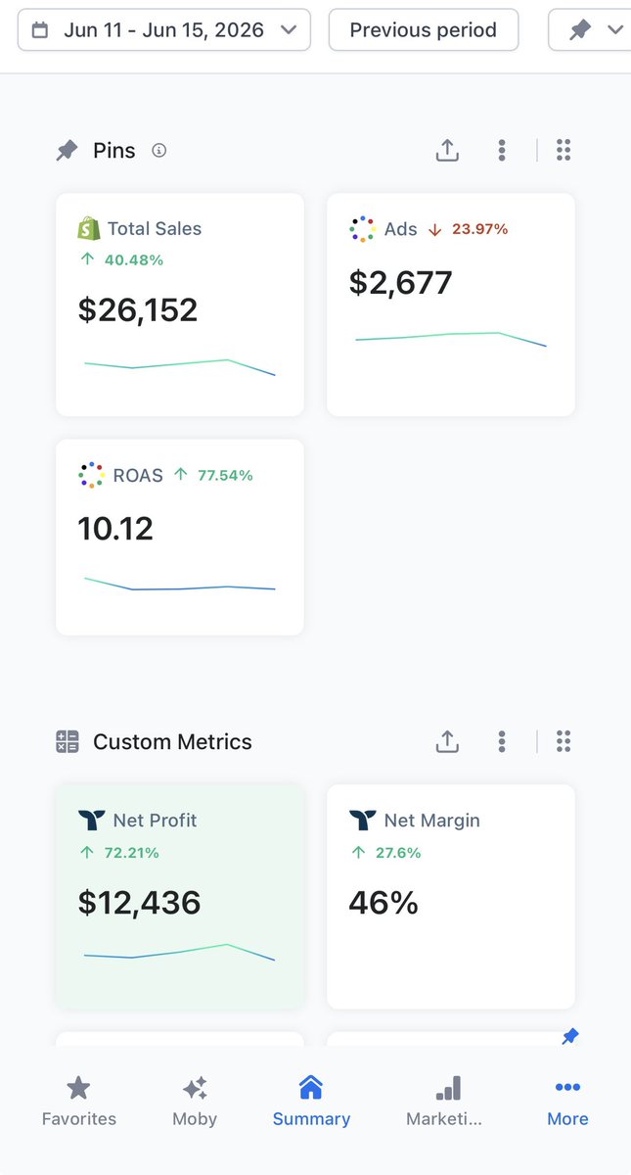Click the 40.48% increase on Total Sales

point(121,259)
